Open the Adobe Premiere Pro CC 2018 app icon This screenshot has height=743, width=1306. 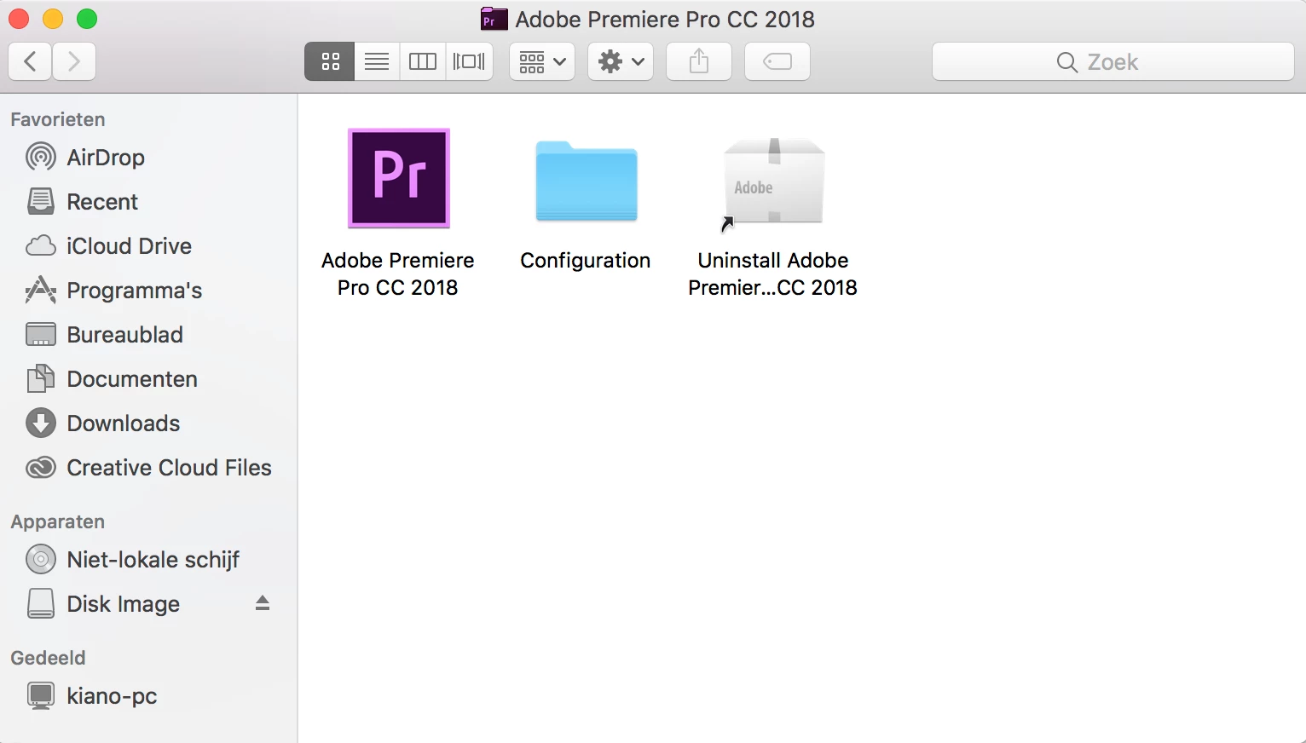(x=398, y=178)
